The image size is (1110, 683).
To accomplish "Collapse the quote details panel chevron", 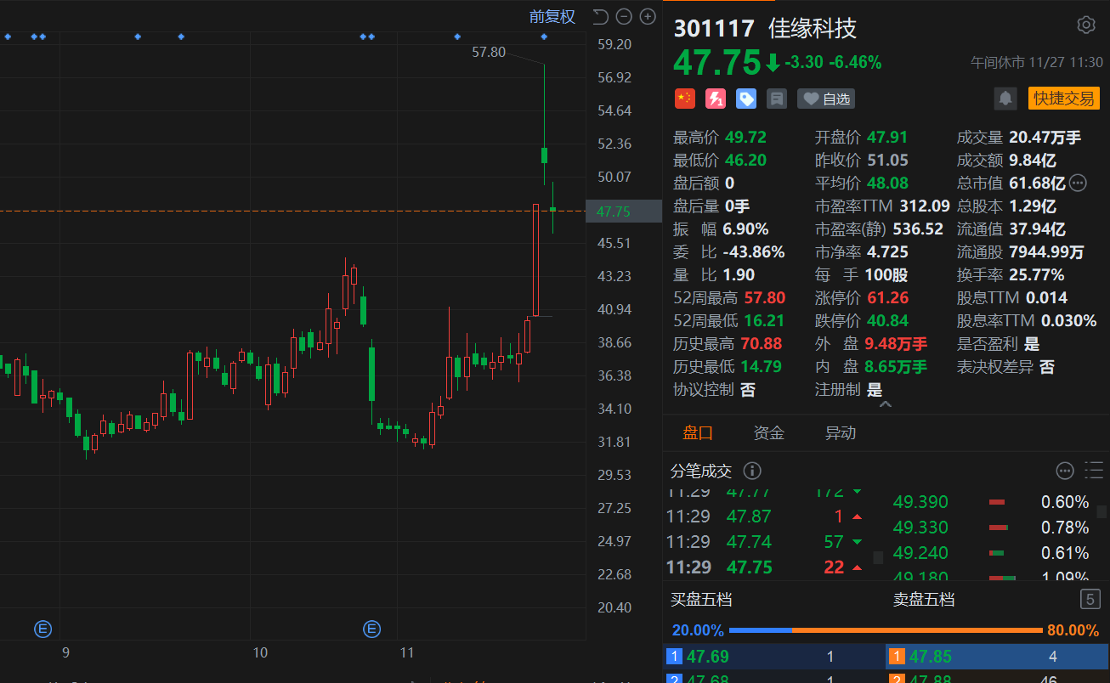I will pos(886,404).
